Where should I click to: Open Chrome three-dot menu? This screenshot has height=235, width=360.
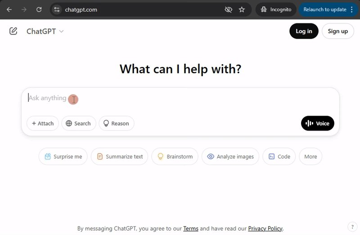pos(352,9)
